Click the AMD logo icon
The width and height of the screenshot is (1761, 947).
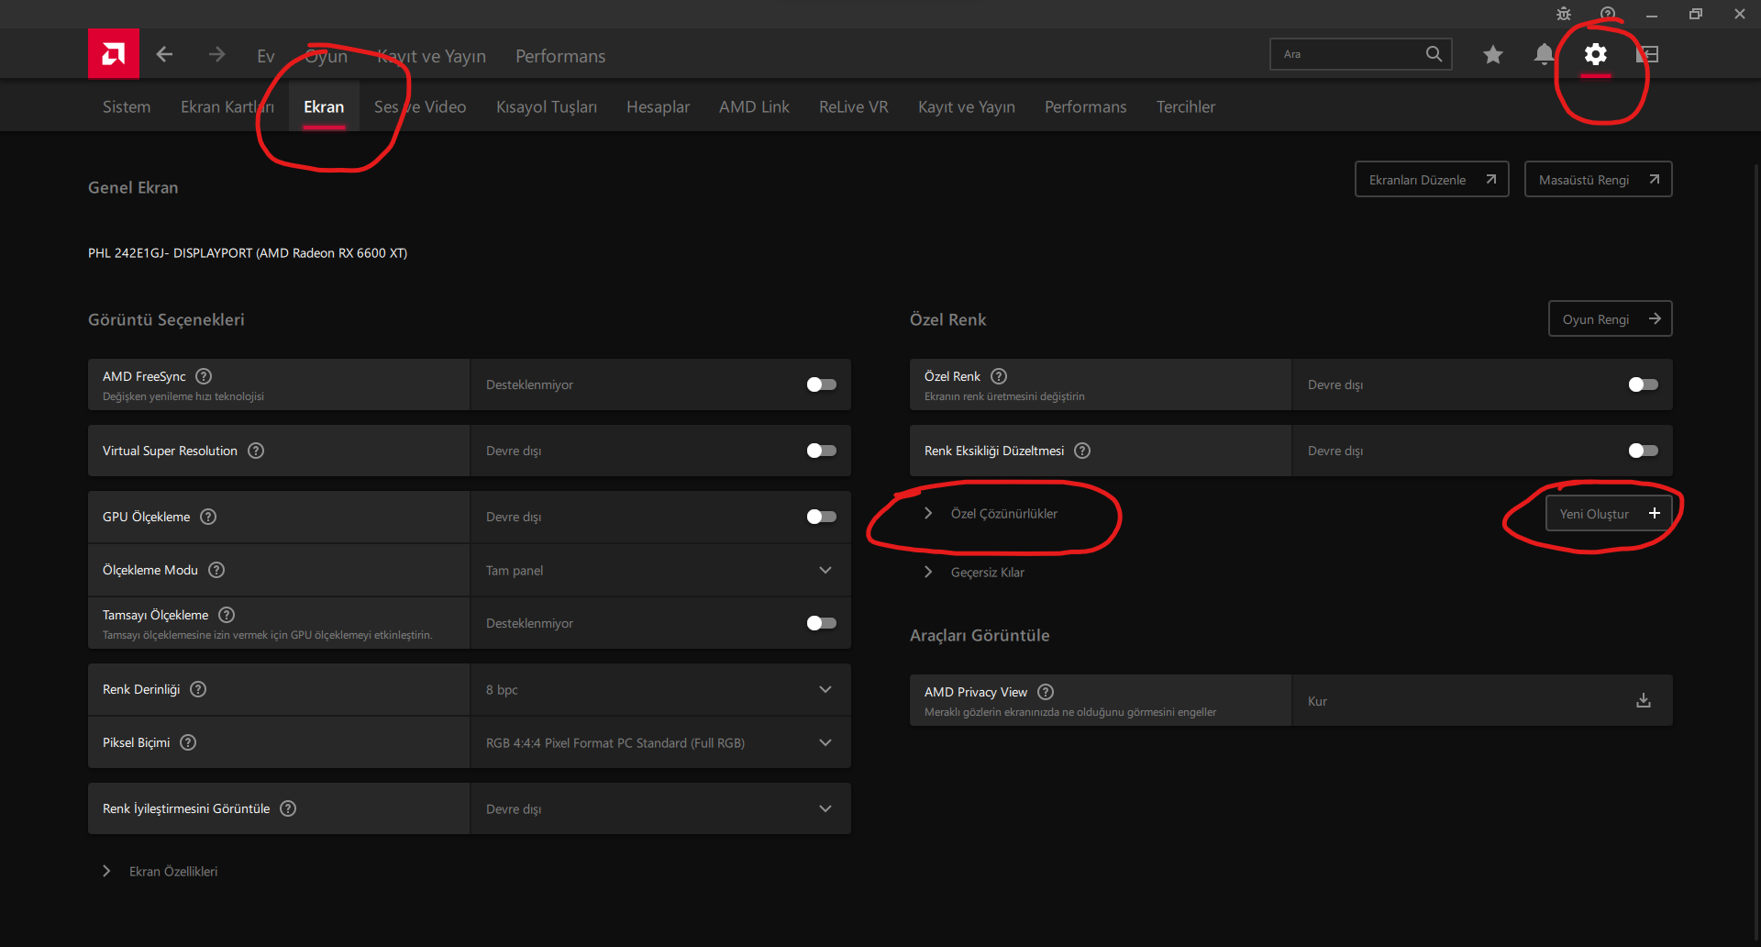click(114, 54)
